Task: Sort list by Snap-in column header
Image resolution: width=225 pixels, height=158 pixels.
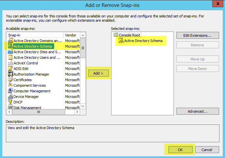Action: pyautogui.click(x=34, y=35)
